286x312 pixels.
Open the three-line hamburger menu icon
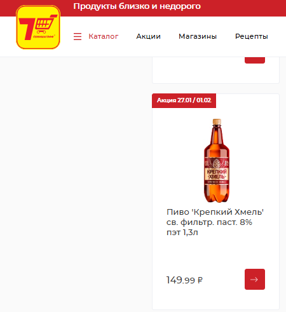(78, 36)
